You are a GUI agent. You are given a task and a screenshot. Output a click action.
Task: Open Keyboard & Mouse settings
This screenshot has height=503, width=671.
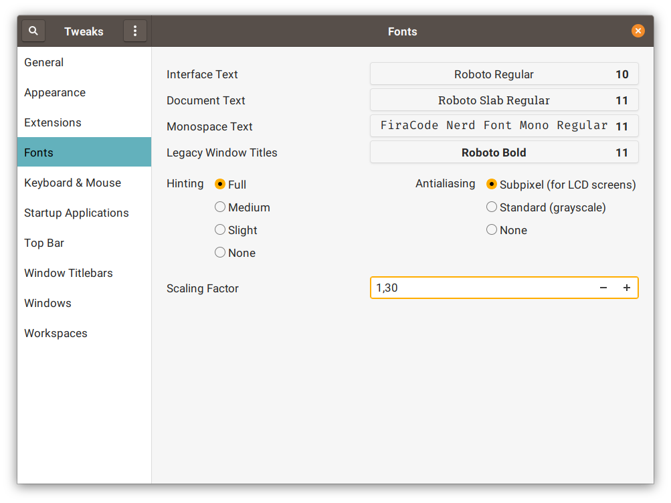click(84, 183)
